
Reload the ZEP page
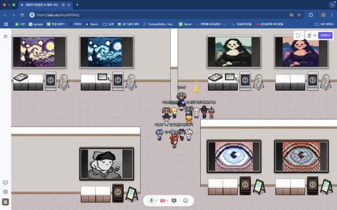[22, 15]
